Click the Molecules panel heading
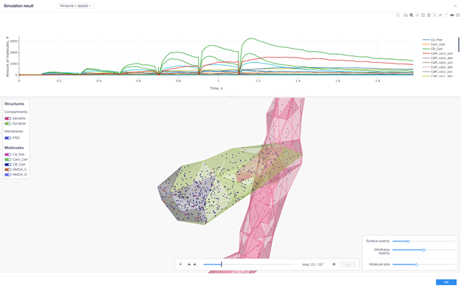 14,148
